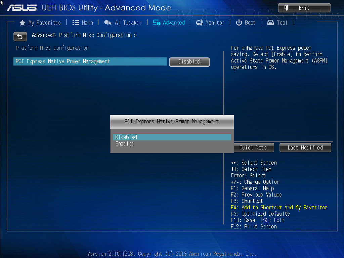Viewport: 344px width, 258px height.
Task: Click the Advanced\ Platform Misc Configuration breadcrumb
Action: click(84, 35)
